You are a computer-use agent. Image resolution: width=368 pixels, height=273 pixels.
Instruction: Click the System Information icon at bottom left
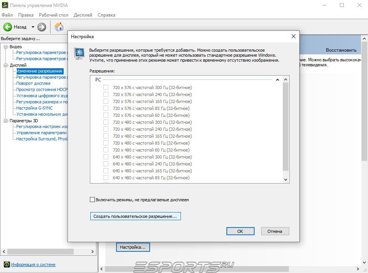click(x=7, y=264)
